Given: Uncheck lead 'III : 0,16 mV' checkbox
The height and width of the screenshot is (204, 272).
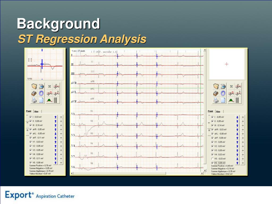Looking at the screenshot, I should (31, 125).
